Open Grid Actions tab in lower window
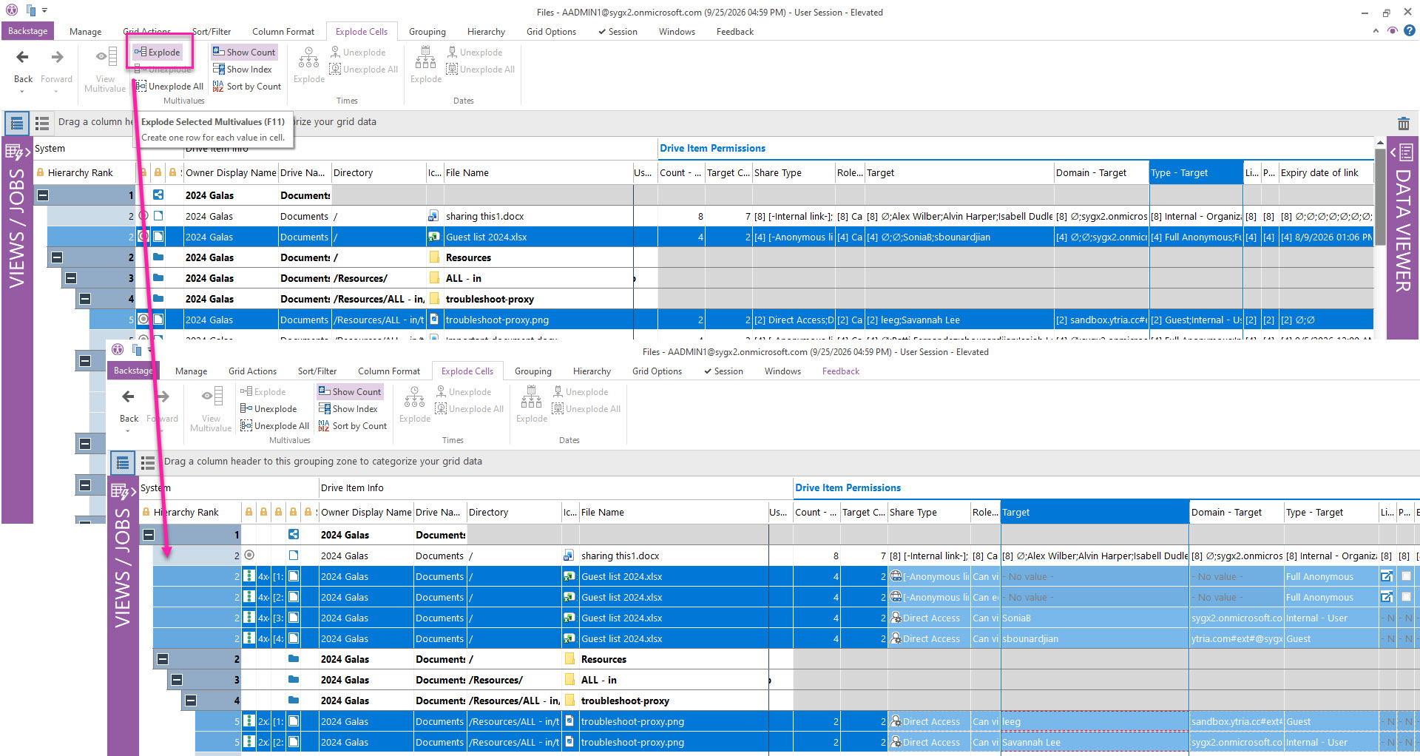This screenshot has height=756, width=1420. click(x=252, y=371)
